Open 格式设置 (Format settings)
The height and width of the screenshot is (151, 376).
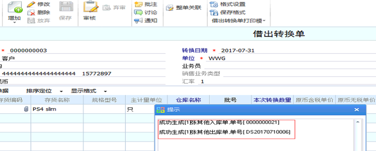click(x=228, y=4)
